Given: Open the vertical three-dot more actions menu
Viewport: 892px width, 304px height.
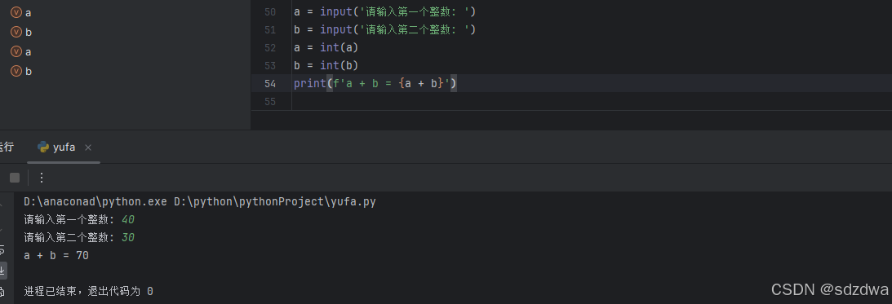Looking at the screenshot, I should point(41,178).
